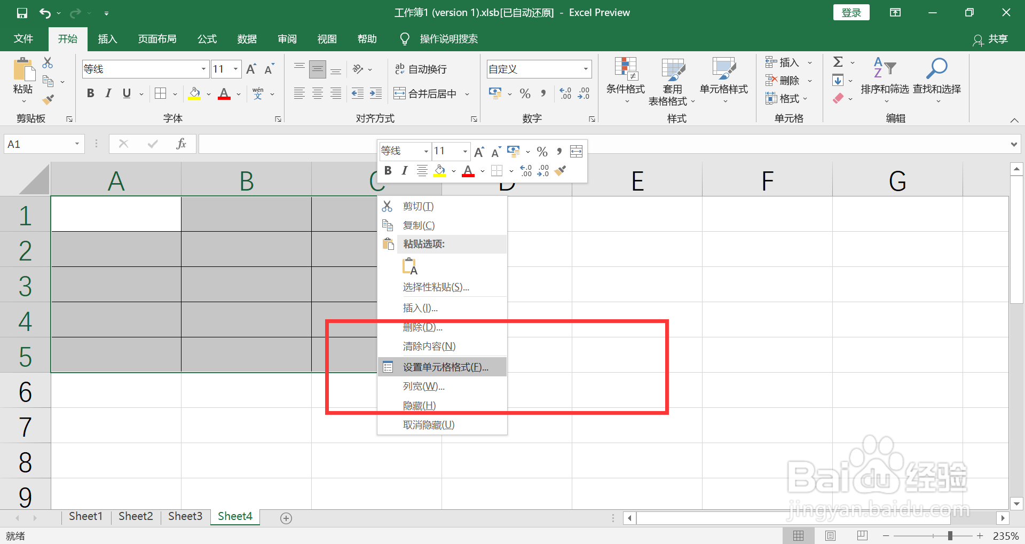The width and height of the screenshot is (1025, 544).
Task: Open the 公式 Formulas ribbon tab
Action: pyautogui.click(x=207, y=39)
